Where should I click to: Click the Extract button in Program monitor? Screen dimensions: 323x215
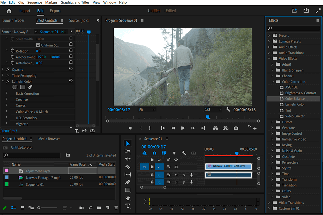pyautogui.click(x=225, y=128)
